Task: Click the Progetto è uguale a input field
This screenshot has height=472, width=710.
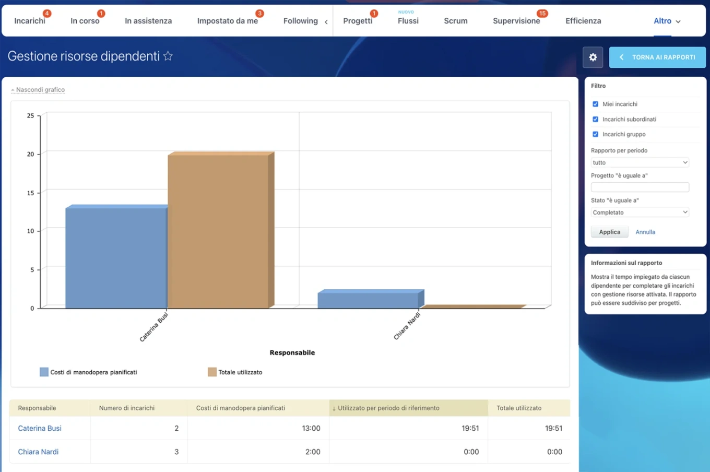Action: pos(640,187)
